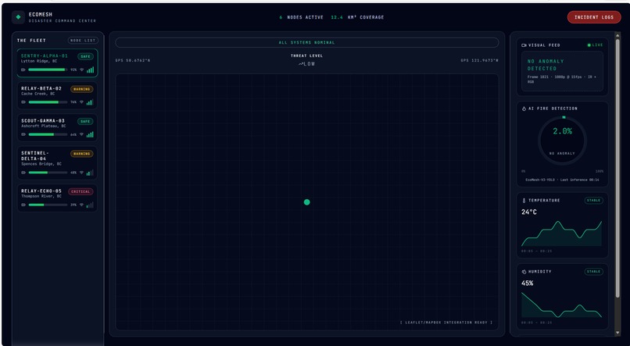Image resolution: width=630 pixels, height=346 pixels.
Task: Click the right panel vertical scrollbar
Action: (x=617, y=168)
